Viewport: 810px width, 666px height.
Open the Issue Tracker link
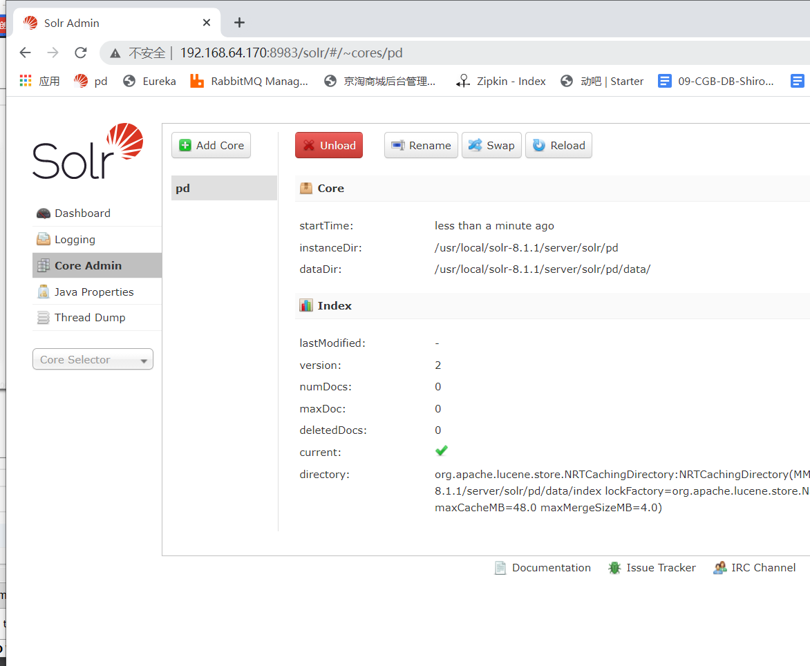661,567
